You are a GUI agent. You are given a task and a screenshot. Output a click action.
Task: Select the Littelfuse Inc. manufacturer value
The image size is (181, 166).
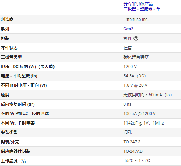click(136, 20)
